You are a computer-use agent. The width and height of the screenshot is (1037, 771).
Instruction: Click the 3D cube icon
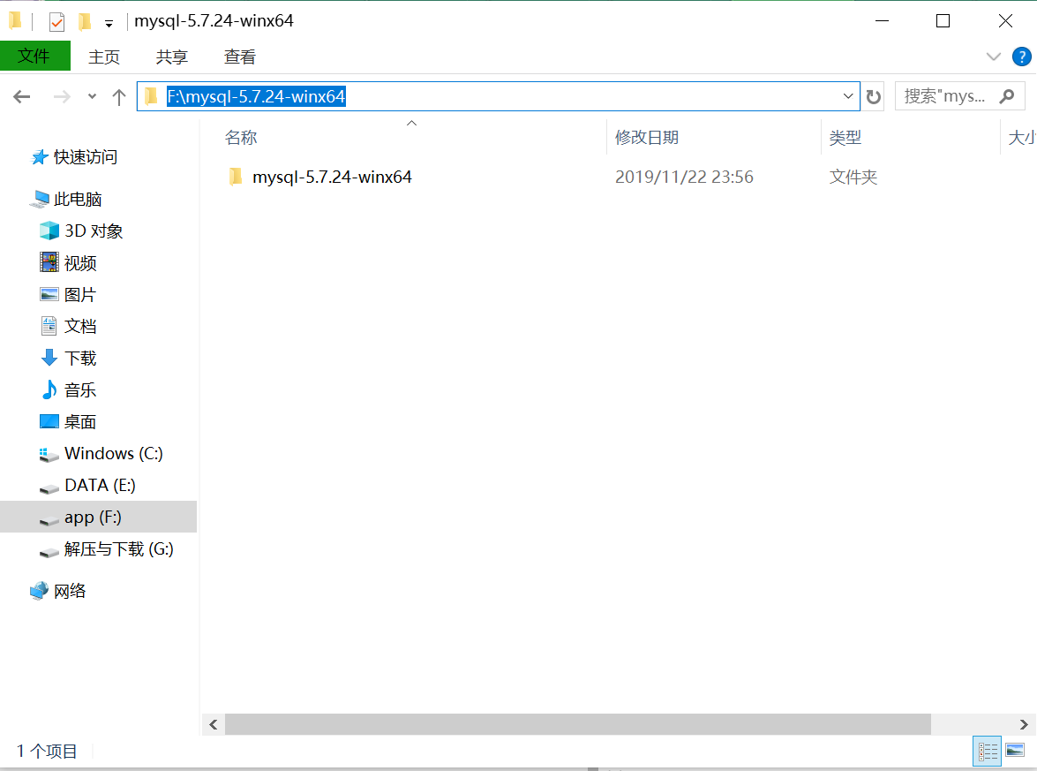(49, 231)
